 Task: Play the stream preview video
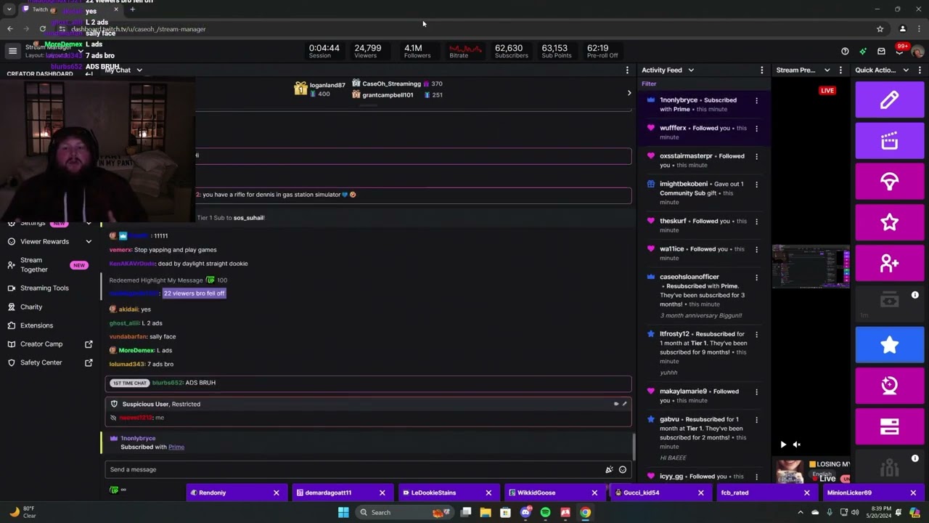click(x=783, y=445)
